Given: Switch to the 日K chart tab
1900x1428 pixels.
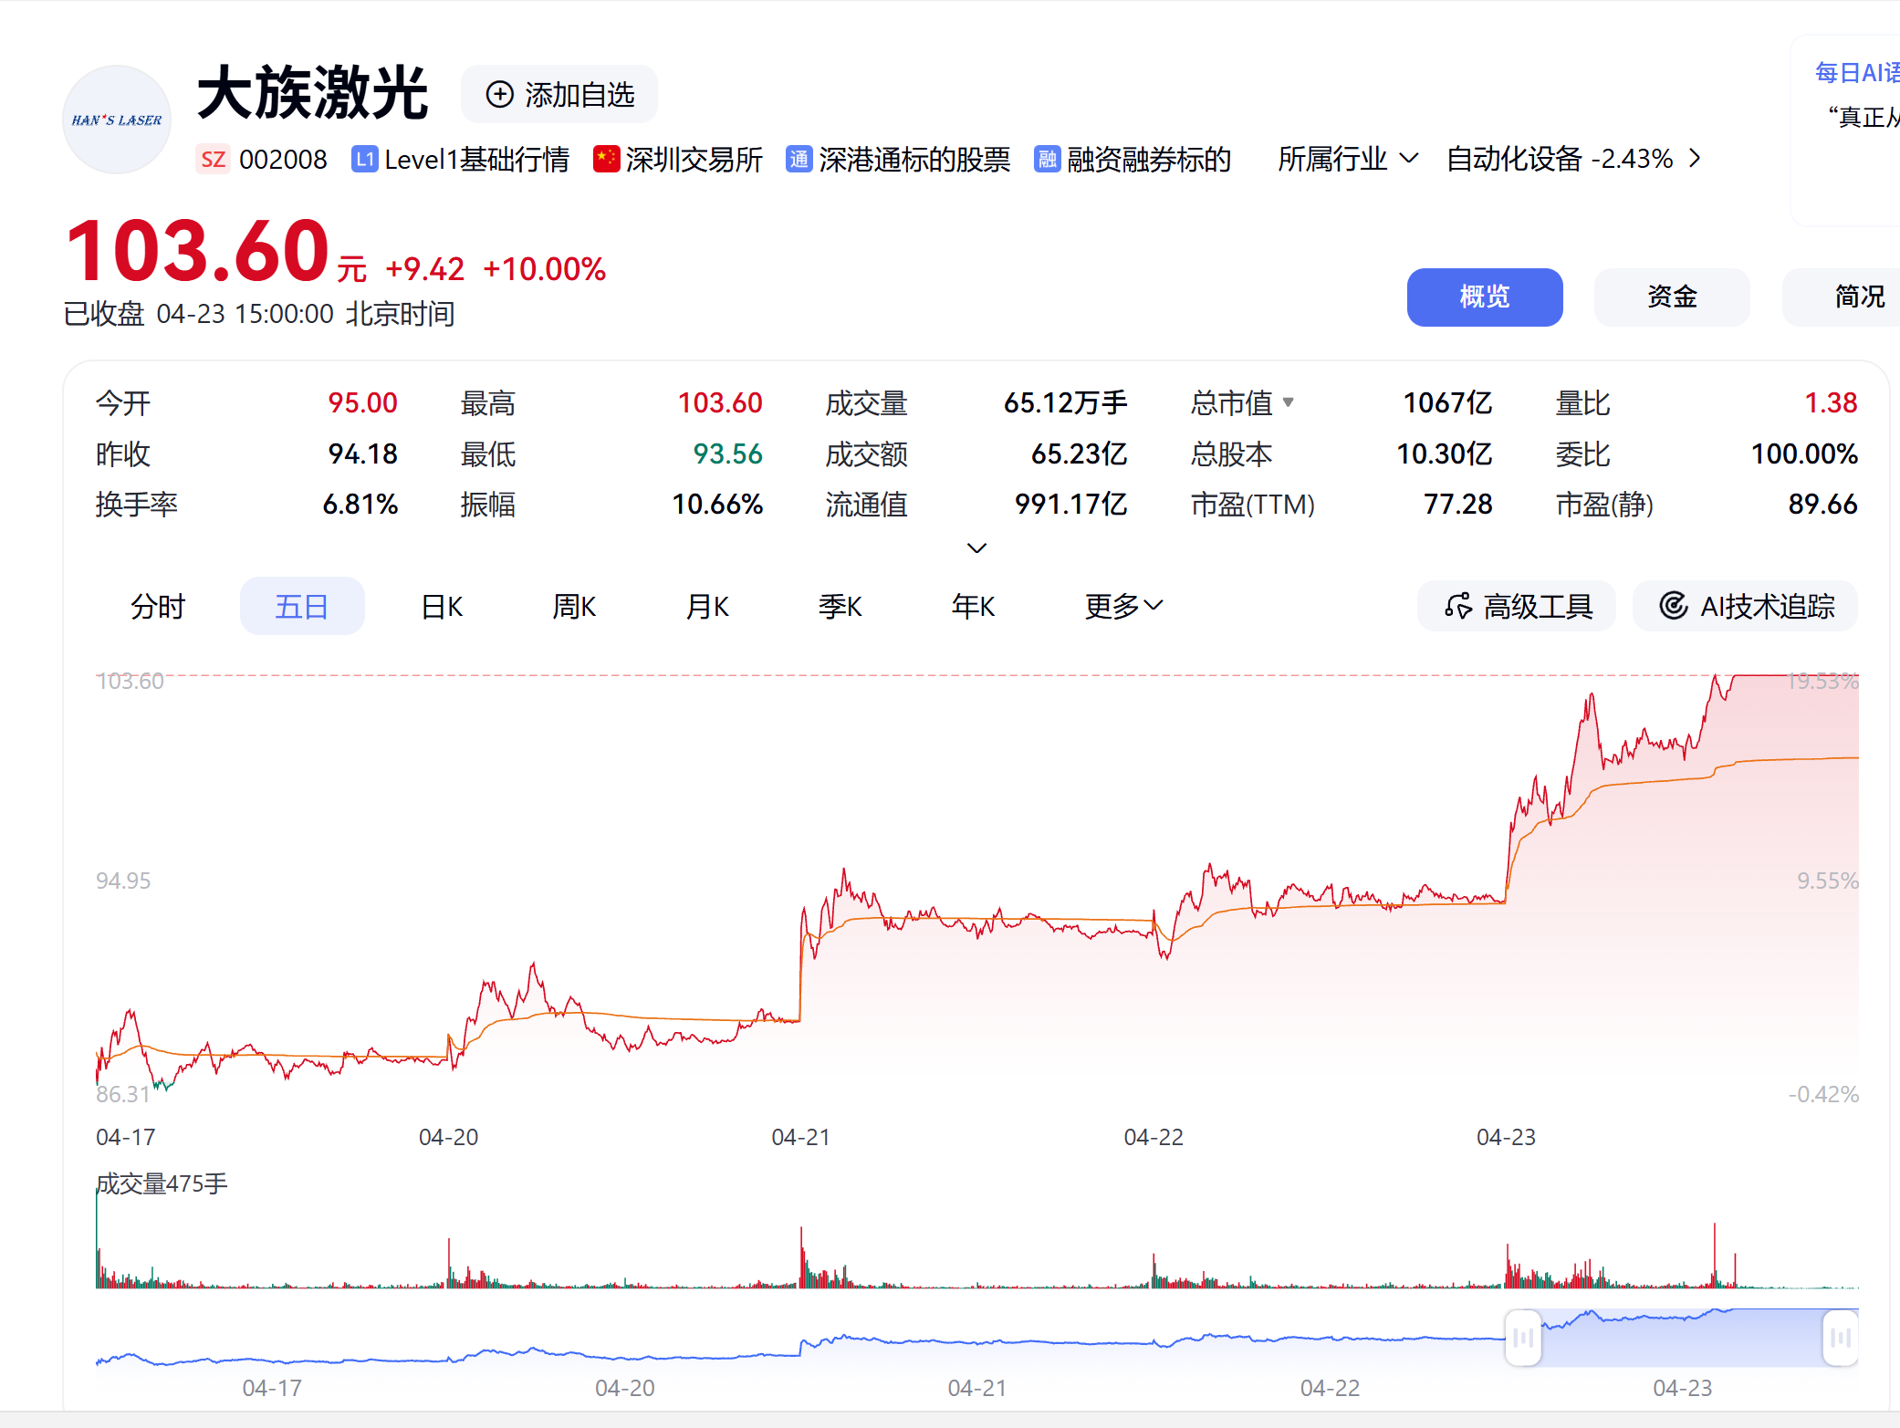Looking at the screenshot, I should [442, 606].
